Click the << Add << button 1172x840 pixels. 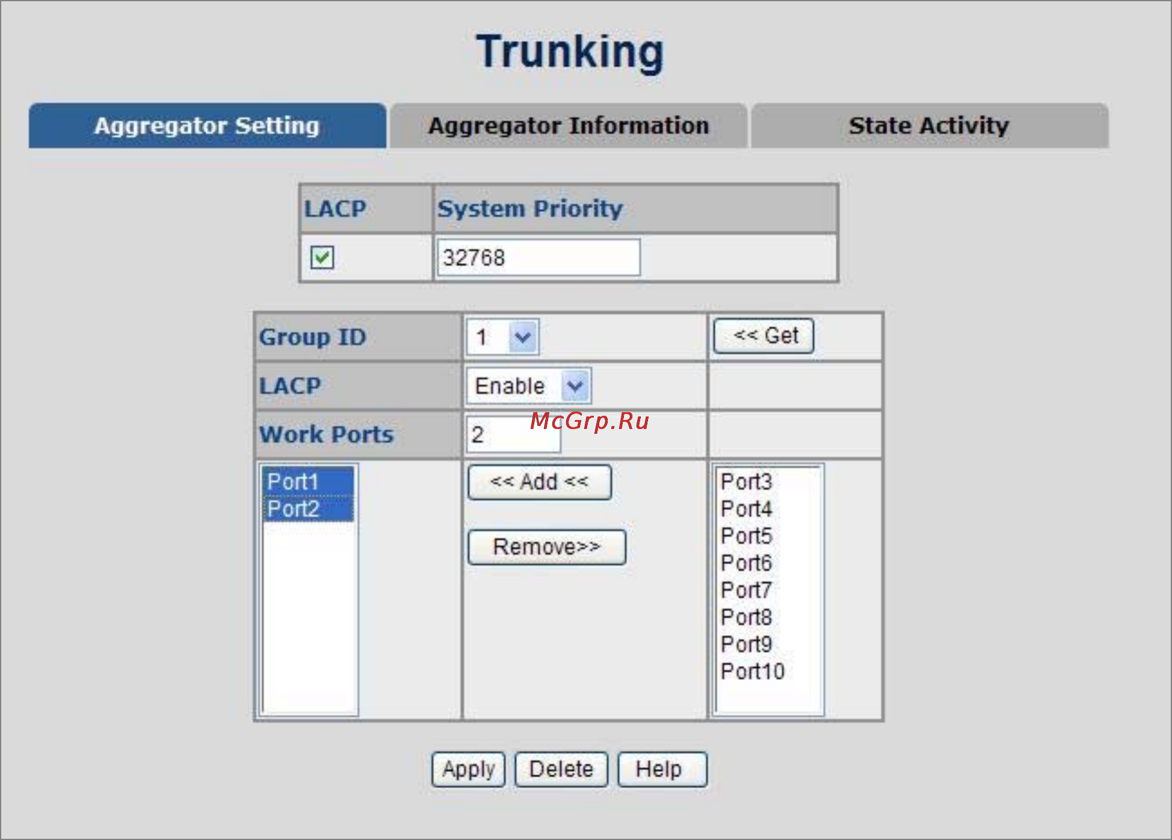point(540,482)
